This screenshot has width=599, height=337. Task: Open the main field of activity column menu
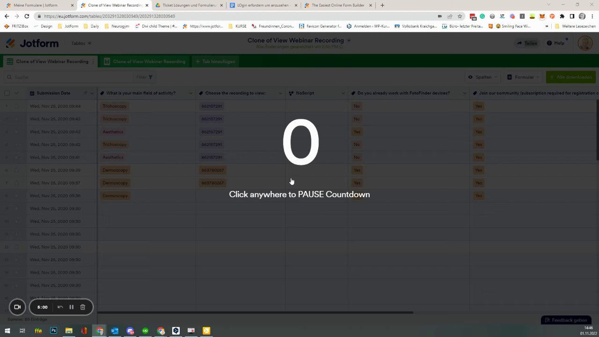point(190,93)
